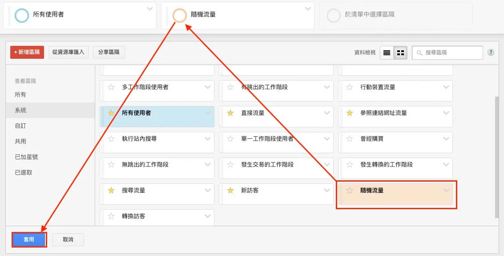Focus the 搜尋區隔 search field
Viewport: 504px width, 256px height.
448,53
